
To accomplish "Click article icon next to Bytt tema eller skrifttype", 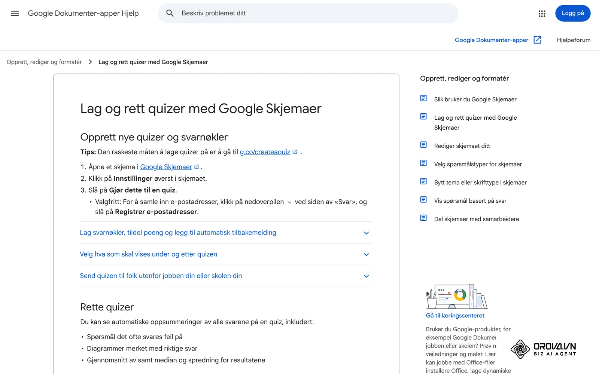I will click(423, 181).
